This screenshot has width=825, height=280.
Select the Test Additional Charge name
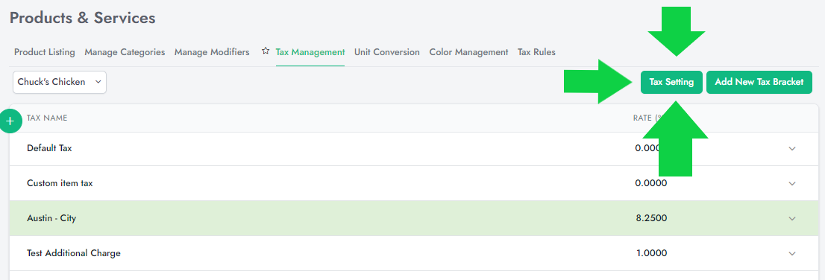(74, 253)
